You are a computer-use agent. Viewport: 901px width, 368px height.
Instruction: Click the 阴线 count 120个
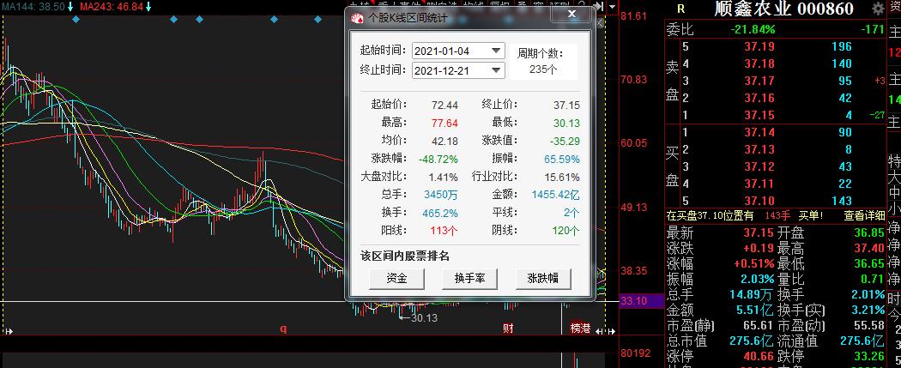[566, 231]
